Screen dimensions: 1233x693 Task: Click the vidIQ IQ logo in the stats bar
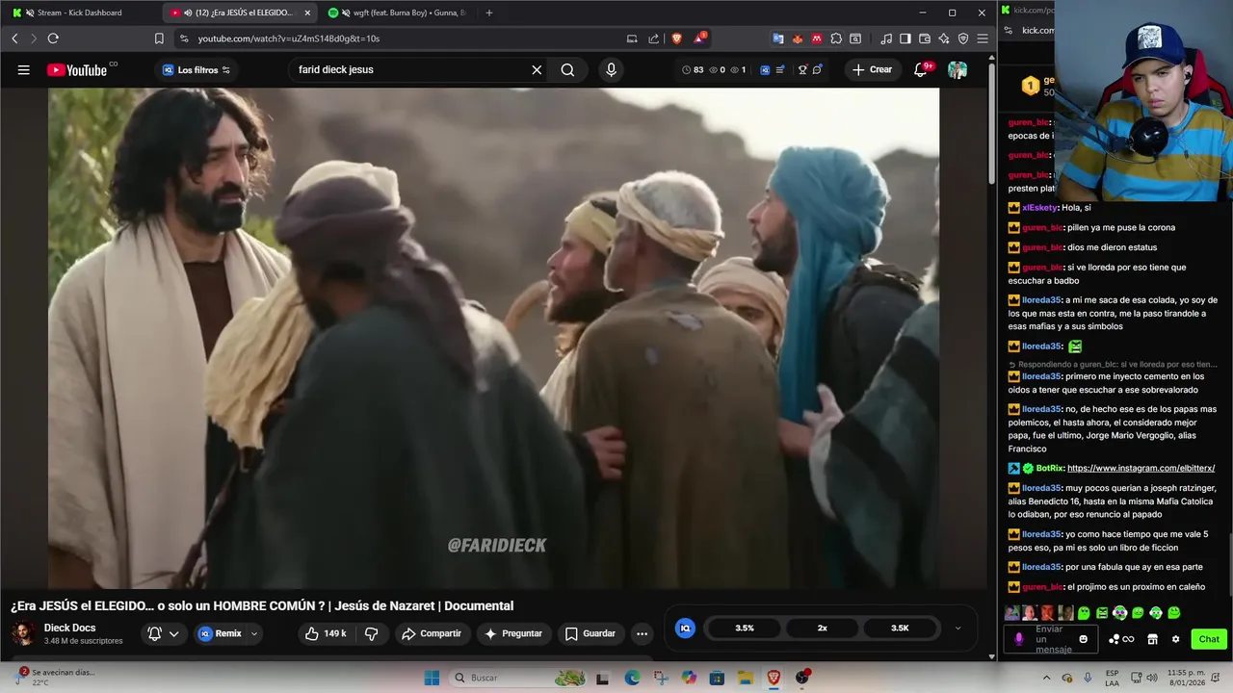pos(685,628)
